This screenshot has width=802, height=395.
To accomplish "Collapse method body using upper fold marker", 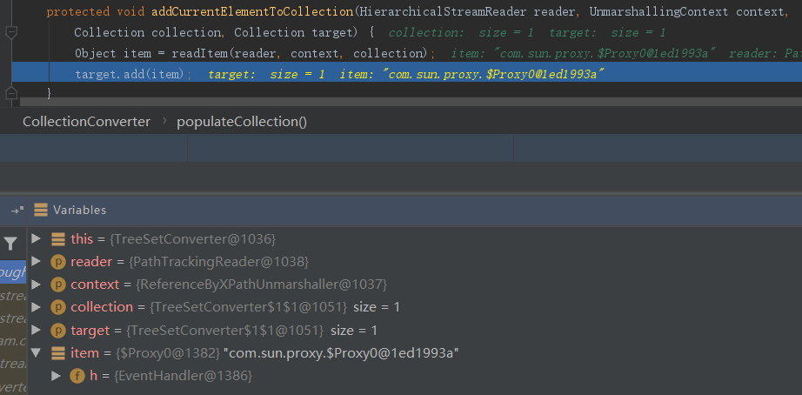I will coord(10,32).
